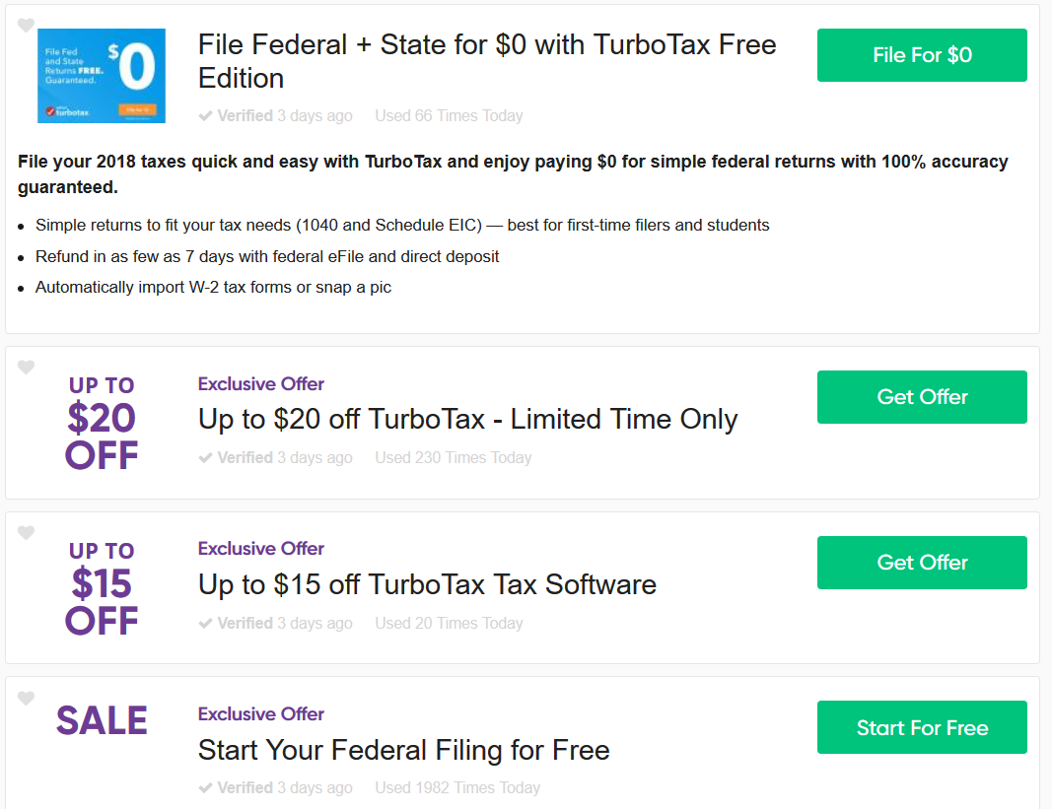Click Verified checkmark on Free Edition offer

tap(205, 116)
